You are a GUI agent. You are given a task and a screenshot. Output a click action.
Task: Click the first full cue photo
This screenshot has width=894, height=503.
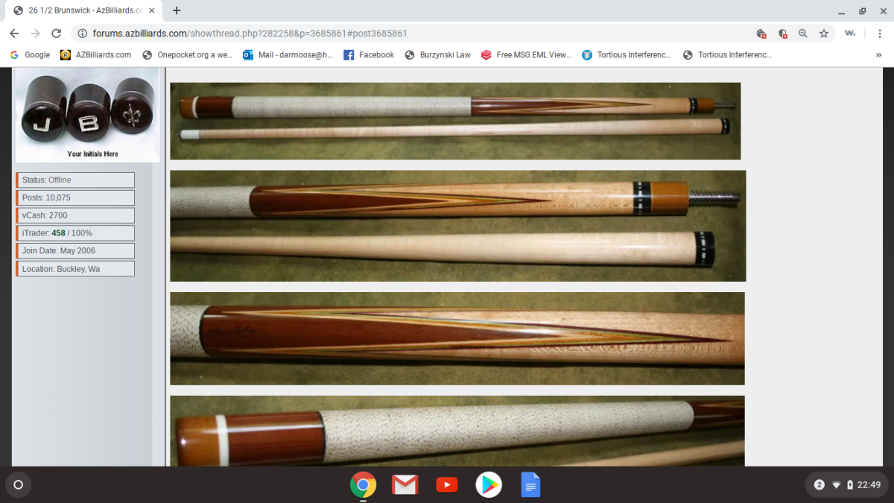455,121
